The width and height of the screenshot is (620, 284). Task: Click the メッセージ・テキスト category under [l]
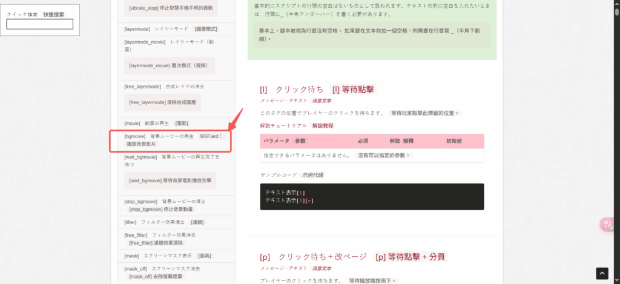(x=283, y=101)
